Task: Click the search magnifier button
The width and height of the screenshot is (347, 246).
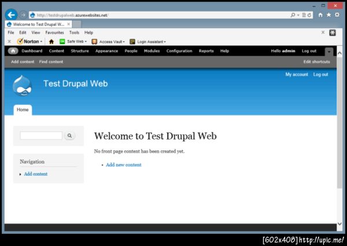Action: coord(69,135)
